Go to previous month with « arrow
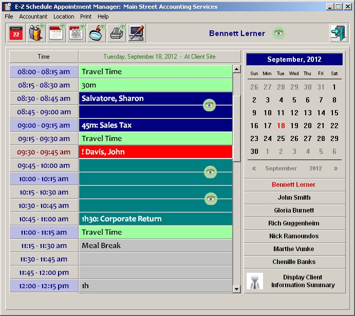The image size is (355, 316). click(x=254, y=168)
